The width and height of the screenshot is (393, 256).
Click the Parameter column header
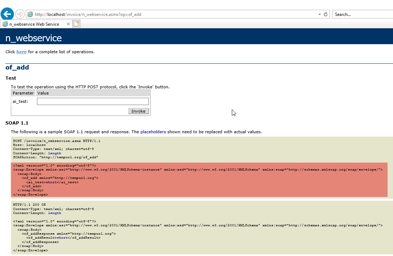(x=23, y=93)
